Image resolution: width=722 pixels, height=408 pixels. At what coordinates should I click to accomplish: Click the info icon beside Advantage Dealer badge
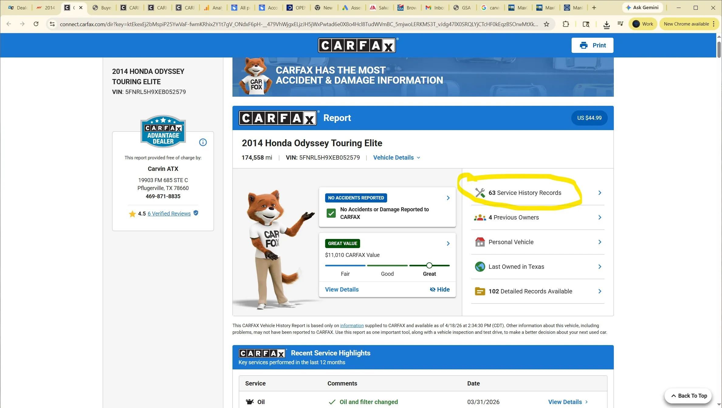pyautogui.click(x=203, y=142)
